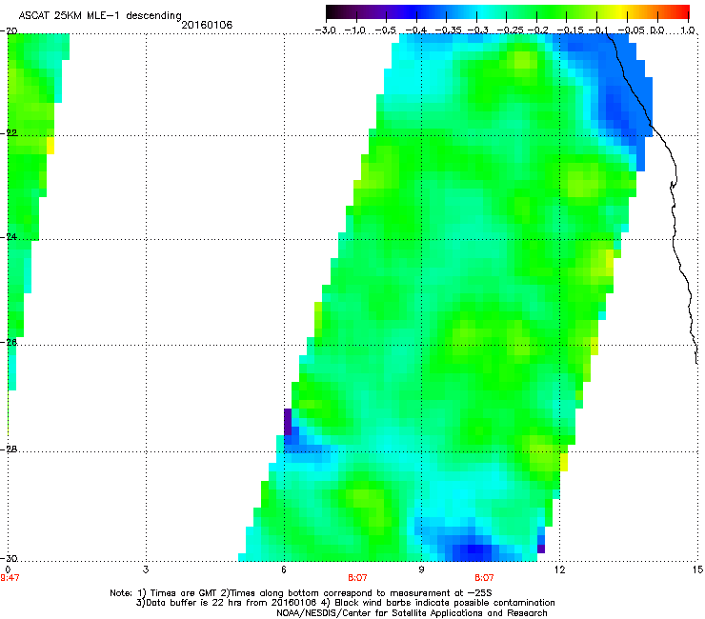705x619 pixels.
Task: Click the 'Times are GMT' note line
Action: (301, 593)
